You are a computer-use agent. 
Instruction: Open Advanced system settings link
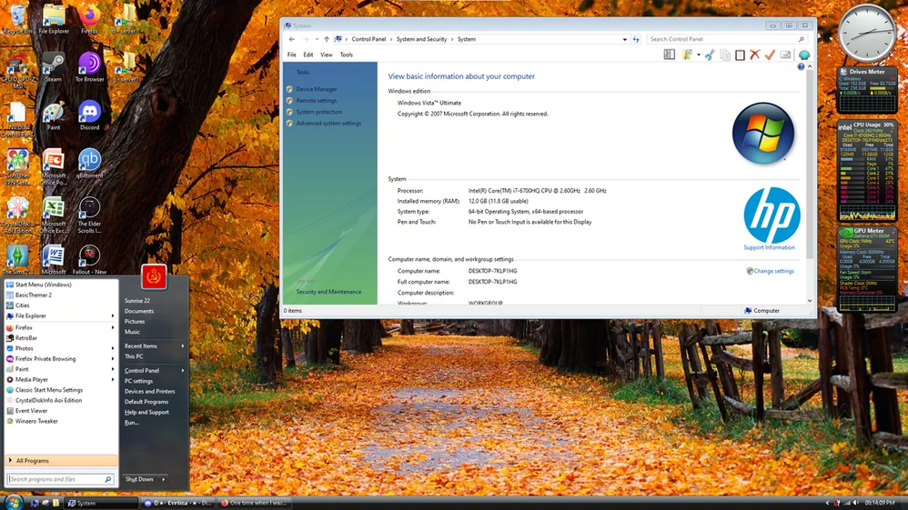[328, 124]
